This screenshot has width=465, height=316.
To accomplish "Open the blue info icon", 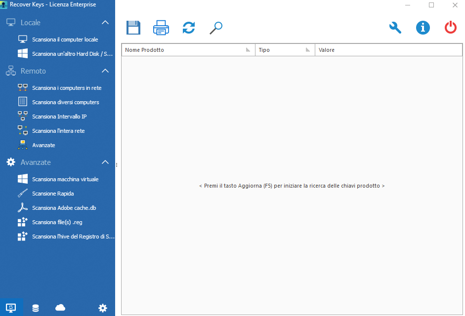I will click(423, 28).
